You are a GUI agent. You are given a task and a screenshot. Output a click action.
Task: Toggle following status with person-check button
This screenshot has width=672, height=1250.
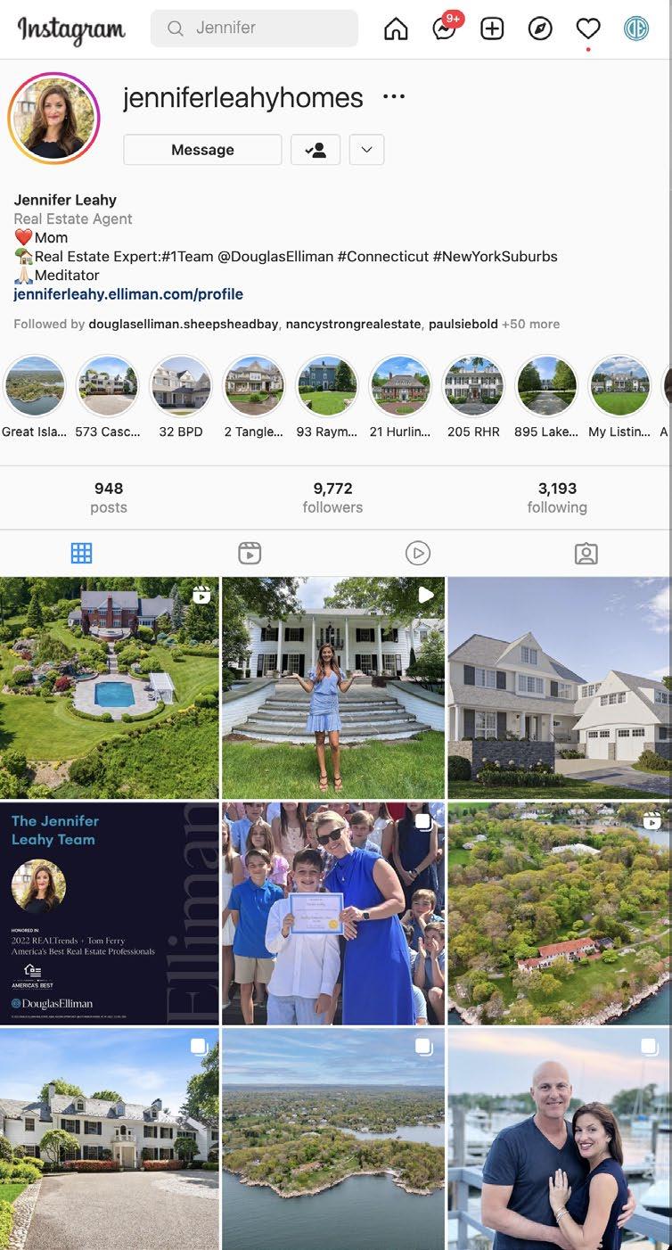point(316,150)
